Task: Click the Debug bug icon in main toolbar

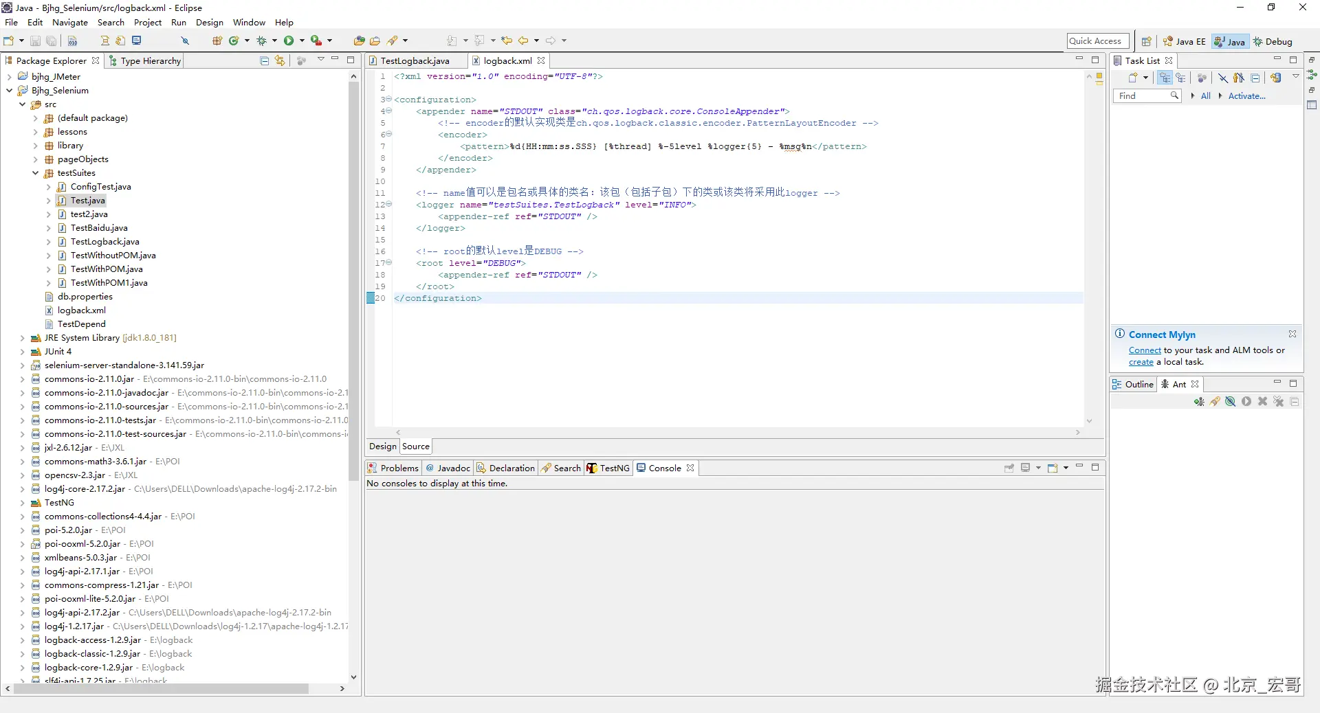Action: click(261, 41)
